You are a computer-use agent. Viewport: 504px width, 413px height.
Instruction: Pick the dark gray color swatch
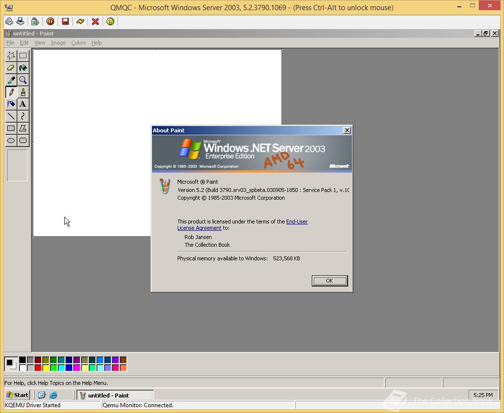30,360
